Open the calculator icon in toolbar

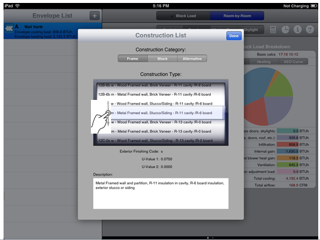273,30
